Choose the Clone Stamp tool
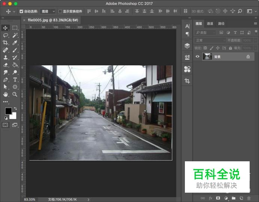Image resolution: width=259 pixels, height=202 pixels. tap(6, 58)
